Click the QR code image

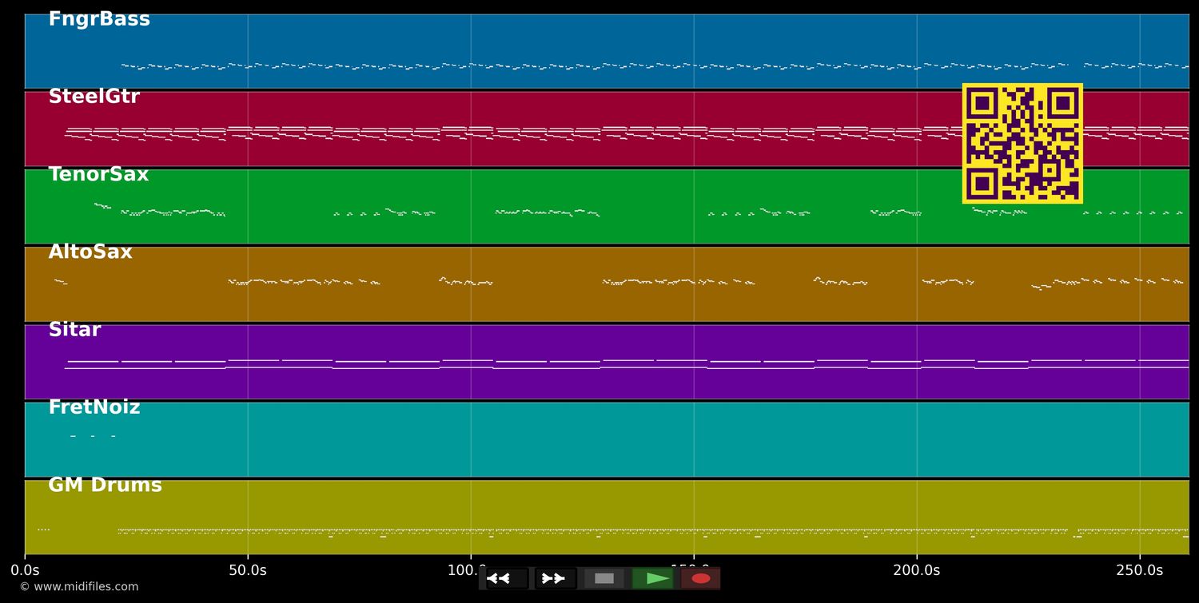click(x=1022, y=143)
